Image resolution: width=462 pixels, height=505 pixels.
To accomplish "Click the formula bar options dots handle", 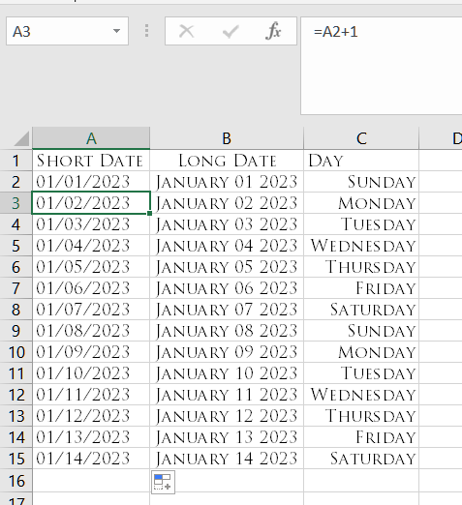I will [x=146, y=31].
